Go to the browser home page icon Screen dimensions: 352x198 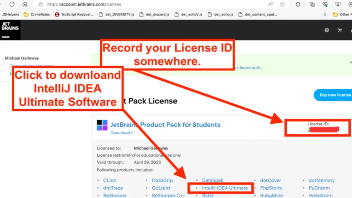25,4
